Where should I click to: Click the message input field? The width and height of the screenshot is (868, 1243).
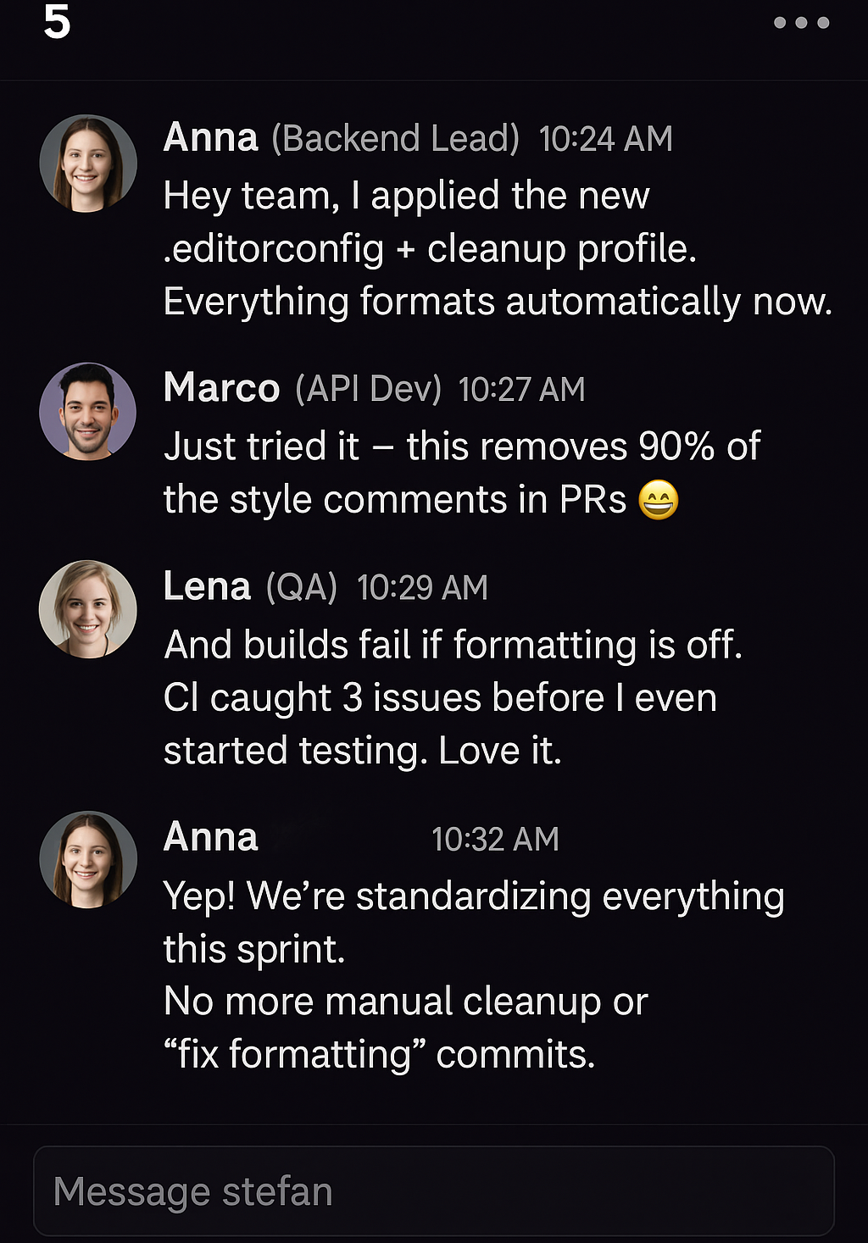coord(434,1190)
